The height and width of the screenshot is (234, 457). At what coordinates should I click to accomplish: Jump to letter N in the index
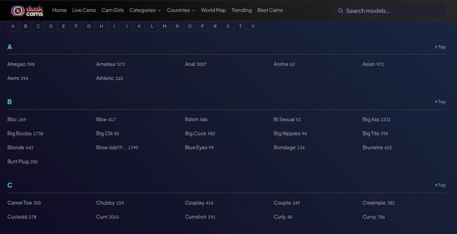(177, 27)
